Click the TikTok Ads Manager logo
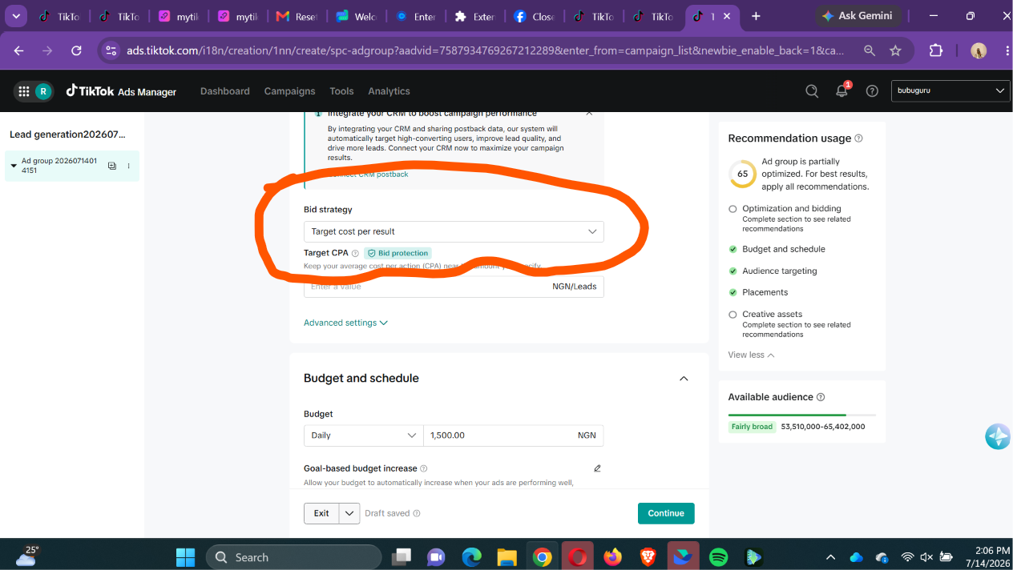The height and width of the screenshot is (570, 1013). click(x=121, y=91)
